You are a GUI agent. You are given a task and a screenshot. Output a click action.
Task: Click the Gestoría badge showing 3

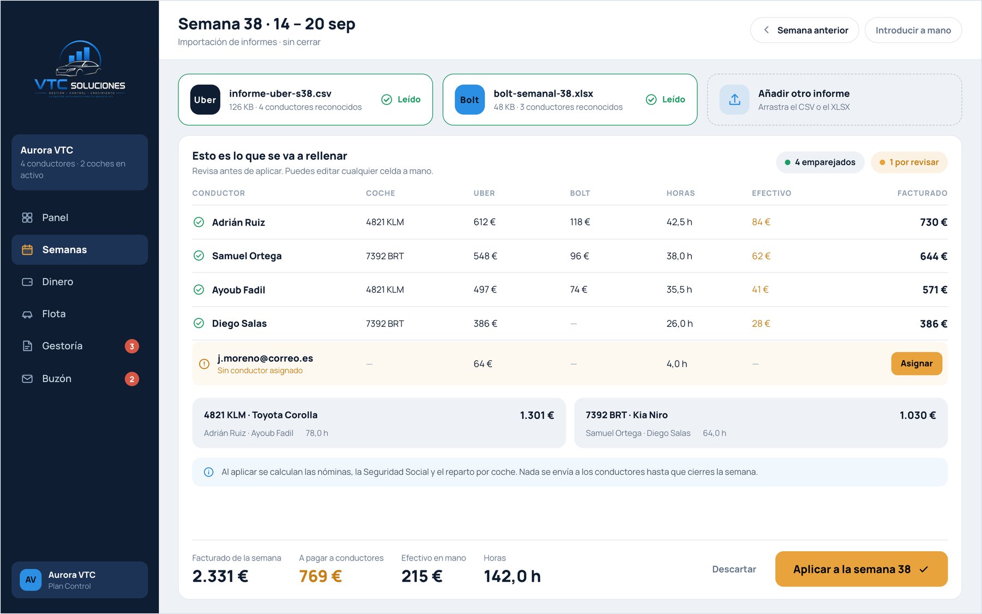pos(132,347)
